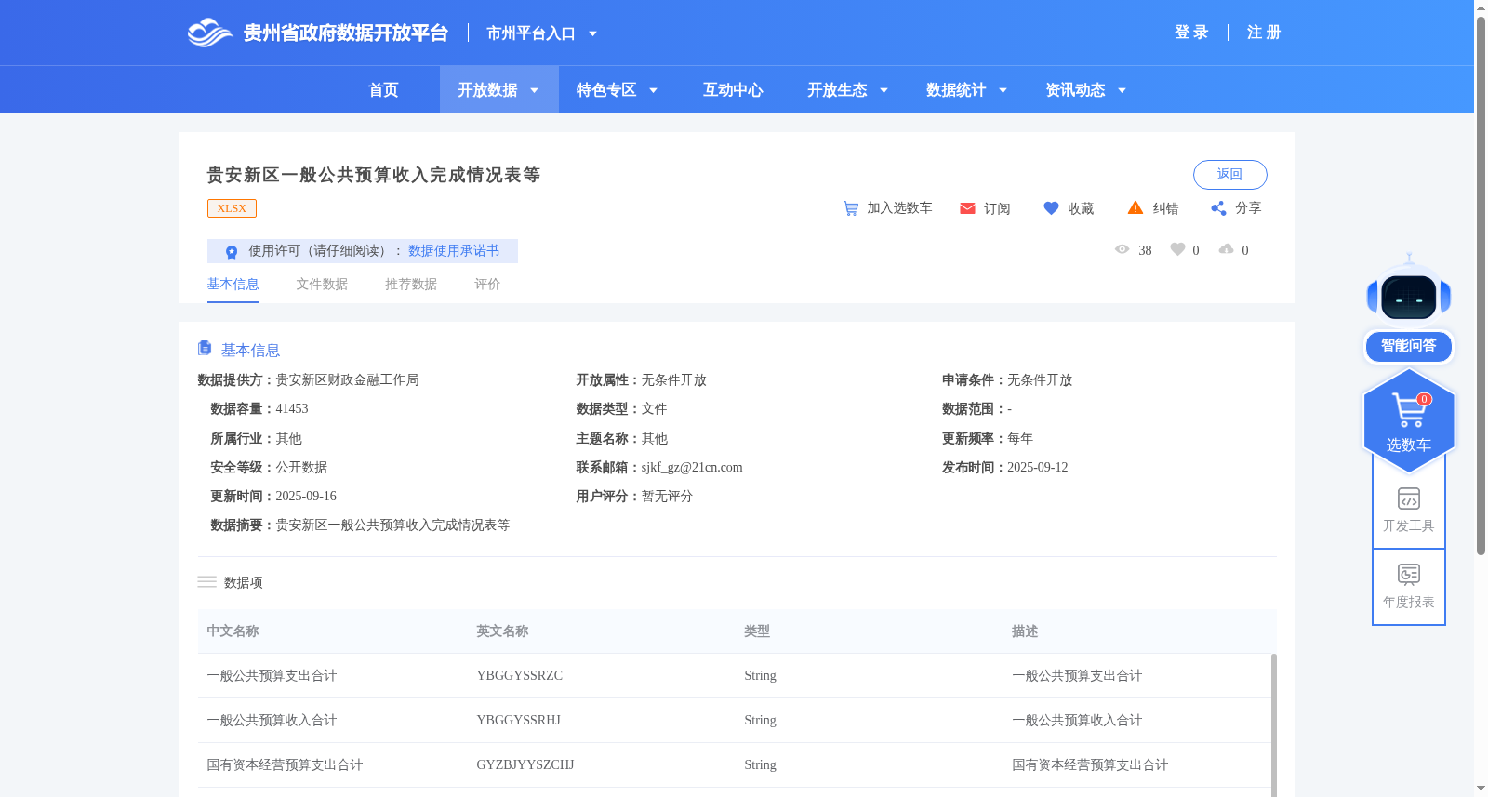The width and height of the screenshot is (1488, 797).
Task: Expand the 开放生态 menu arrow
Action: [883, 90]
